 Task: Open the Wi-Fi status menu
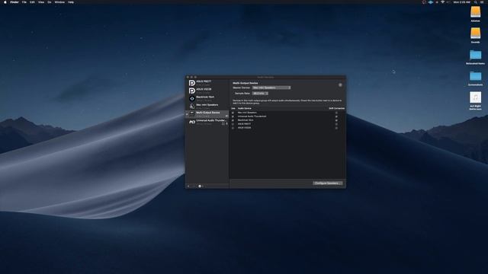442,2
